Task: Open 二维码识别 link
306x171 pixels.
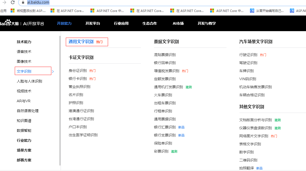Action: click(x=248, y=160)
